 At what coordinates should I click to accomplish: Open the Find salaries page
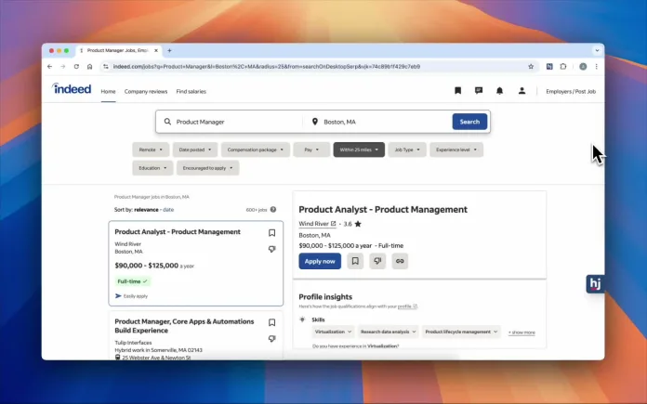click(191, 91)
